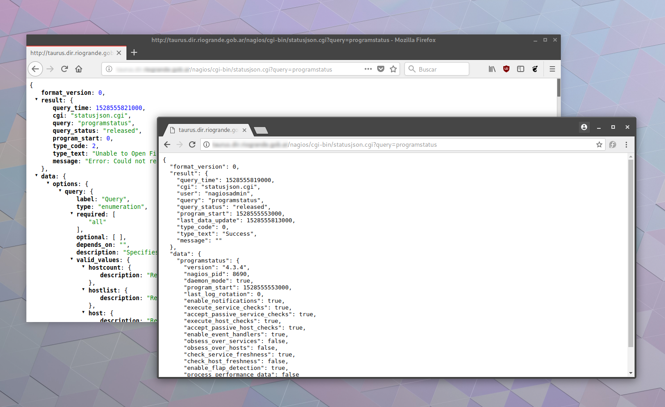The image size is (665, 407).
Task: Go back using Chrome's back arrow
Action: click(167, 144)
